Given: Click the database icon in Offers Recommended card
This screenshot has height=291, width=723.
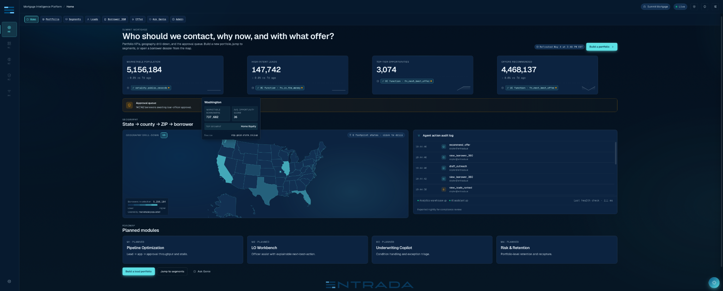Looking at the screenshot, I should pyautogui.click(x=503, y=88).
